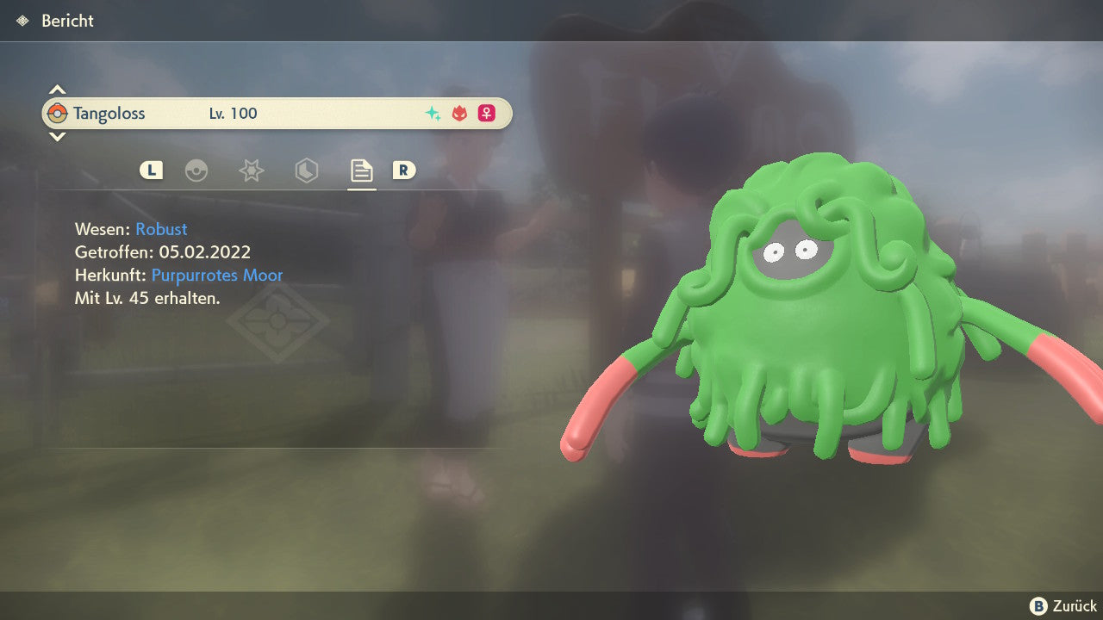
Task: Click the Getroffen date 05.02.2022
Action: 204,252
